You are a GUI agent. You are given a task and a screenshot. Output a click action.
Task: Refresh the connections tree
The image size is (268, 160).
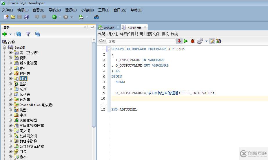coord(19,34)
